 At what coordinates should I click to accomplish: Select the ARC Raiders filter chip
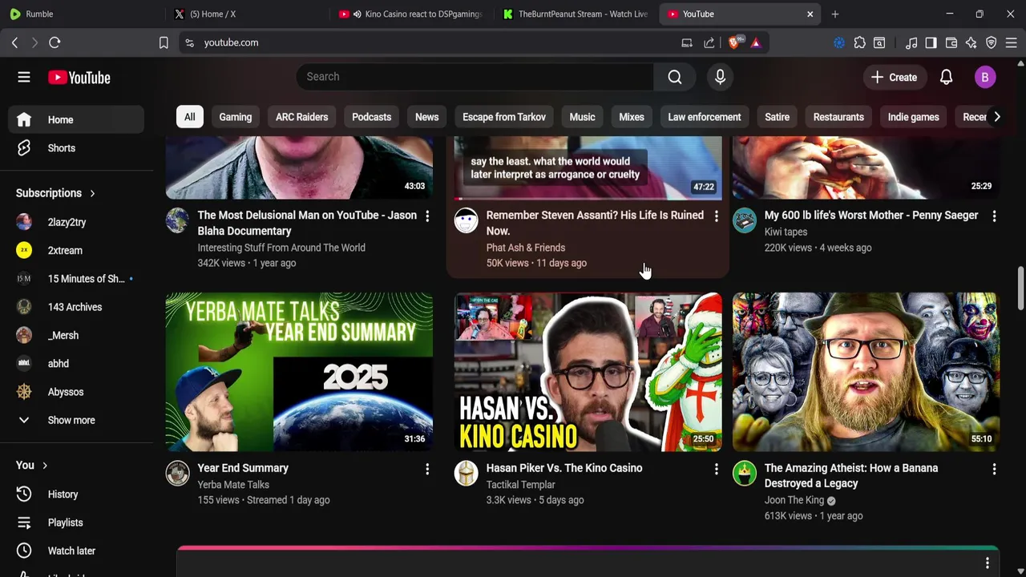click(301, 117)
